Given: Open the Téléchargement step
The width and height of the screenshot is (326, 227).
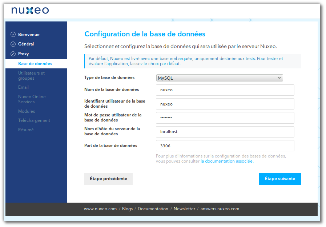Looking at the screenshot, I should point(34,120).
